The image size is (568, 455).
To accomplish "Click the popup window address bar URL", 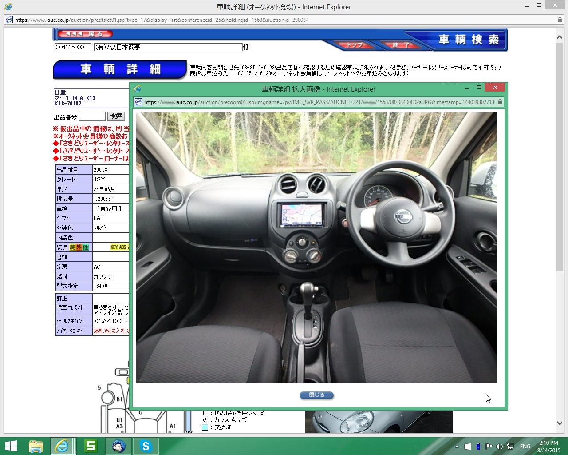I will (319, 102).
